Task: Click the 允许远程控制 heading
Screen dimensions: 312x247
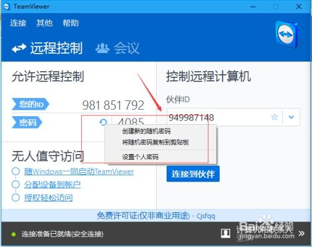Action: (x=48, y=76)
